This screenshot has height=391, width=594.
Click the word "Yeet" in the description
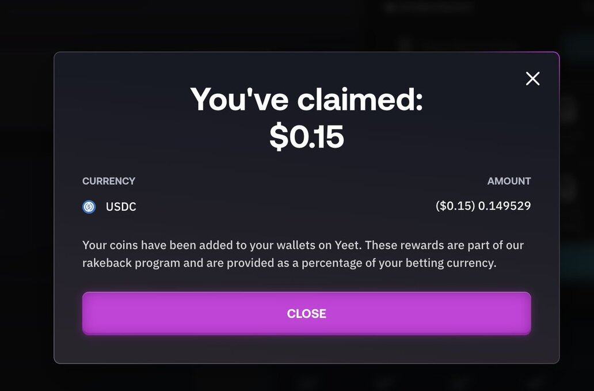tap(347, 245)
